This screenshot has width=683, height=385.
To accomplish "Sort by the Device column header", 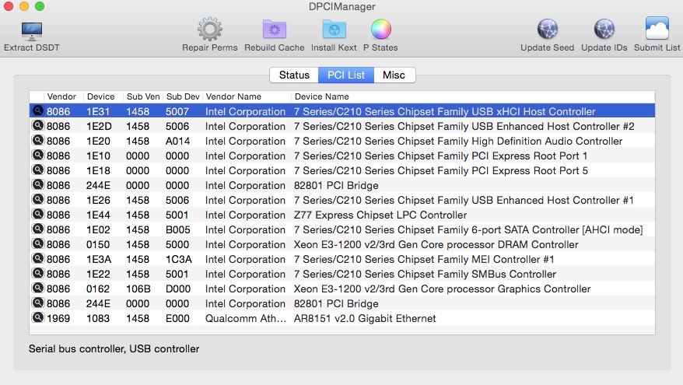I will click(100, 96).
